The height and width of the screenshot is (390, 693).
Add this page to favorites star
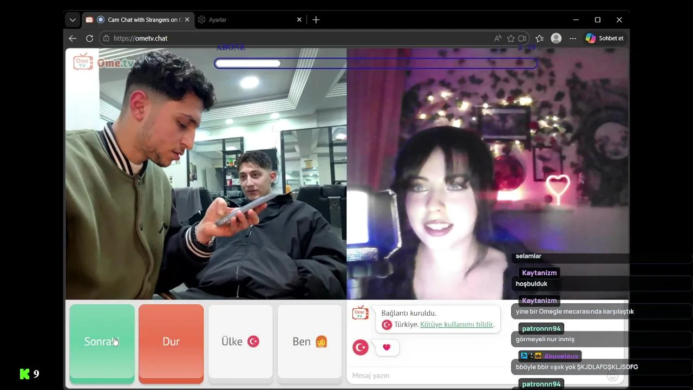[x=511, y=38]
